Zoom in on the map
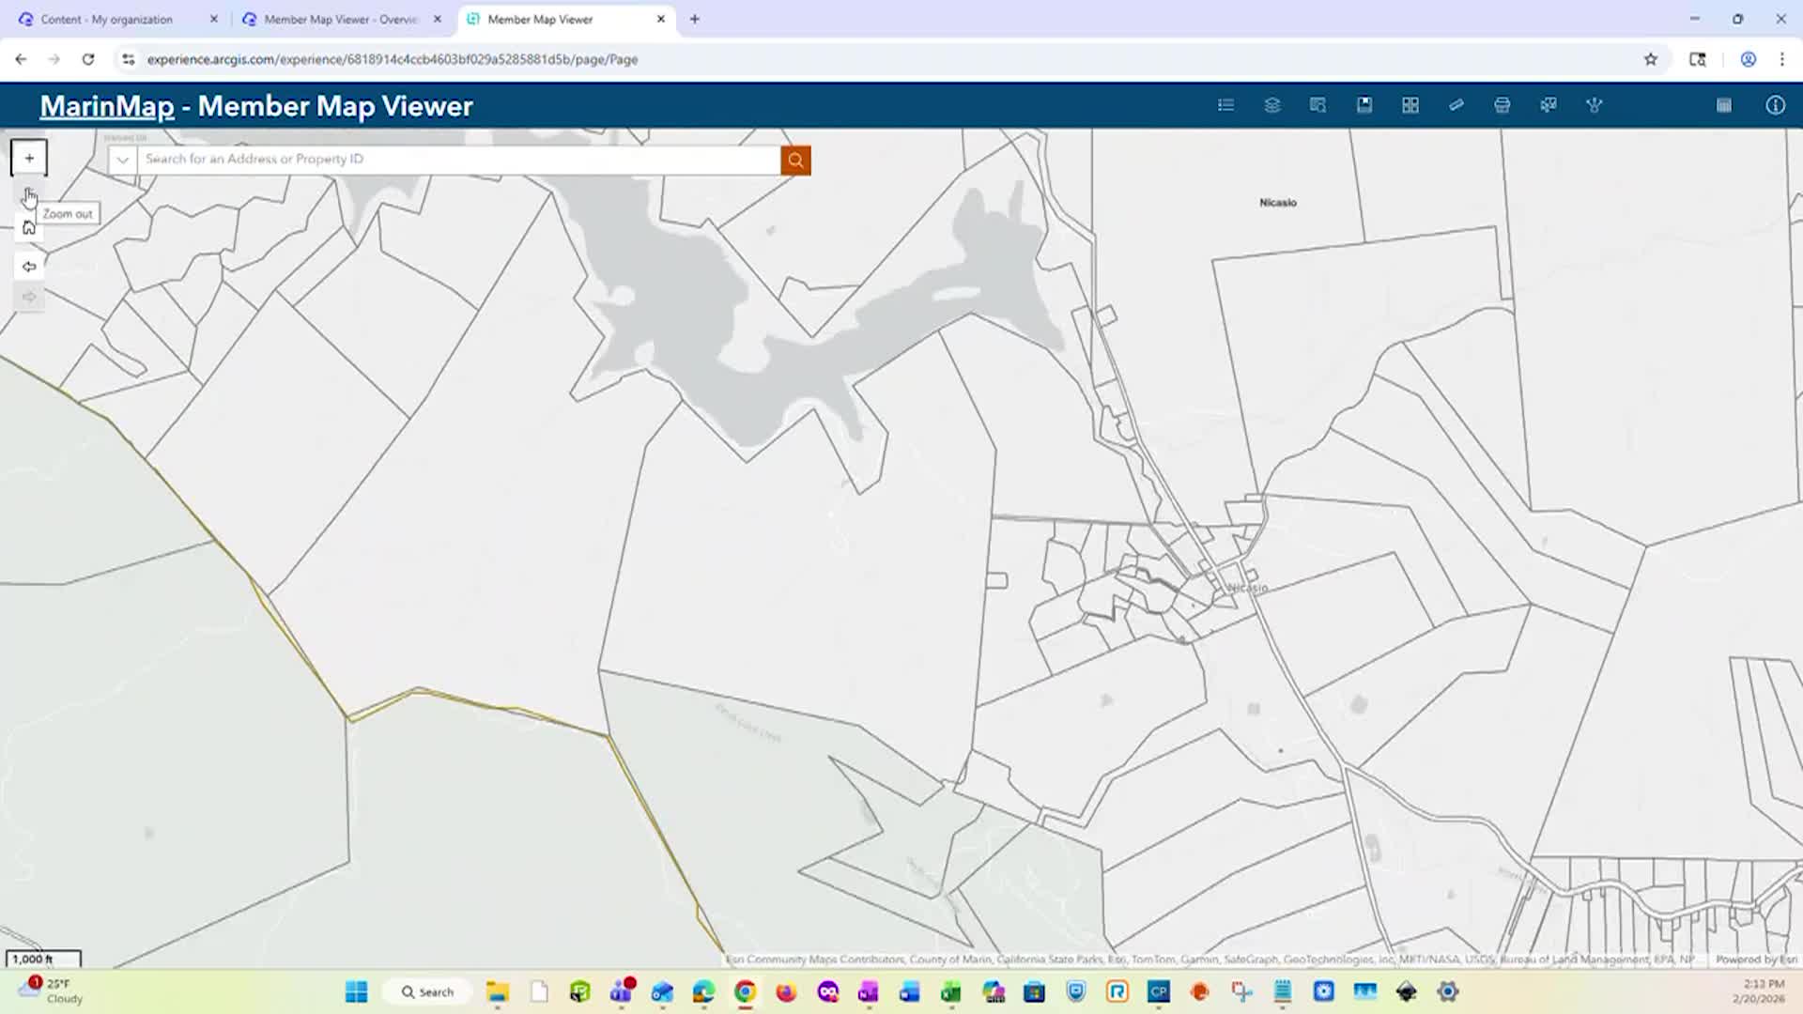 point(28,157)
